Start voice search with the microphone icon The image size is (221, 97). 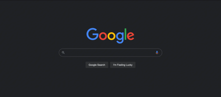point(157,53)
